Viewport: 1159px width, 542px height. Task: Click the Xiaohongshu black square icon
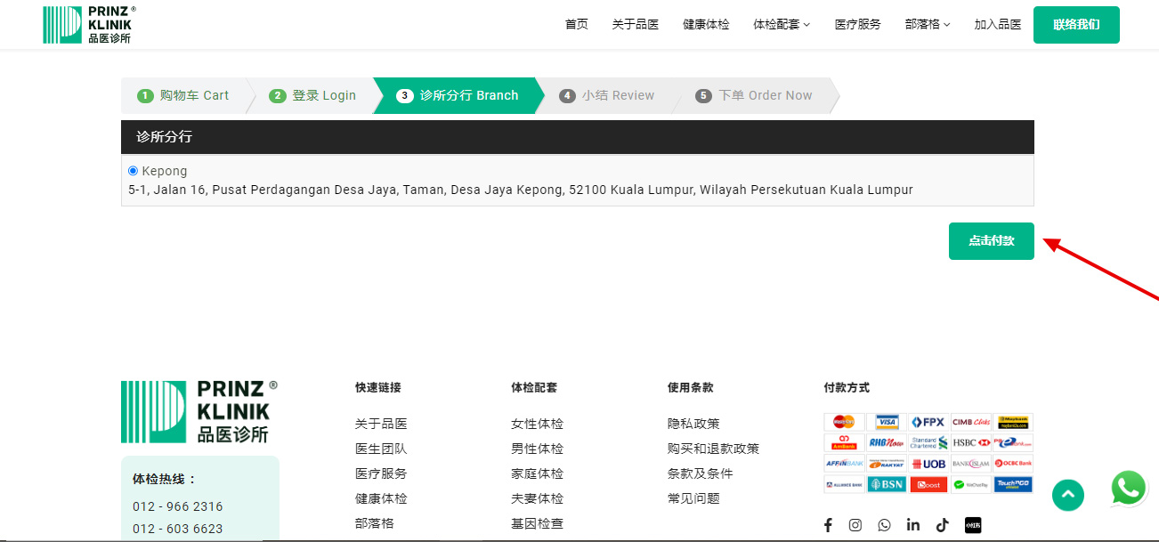[972, 525]
